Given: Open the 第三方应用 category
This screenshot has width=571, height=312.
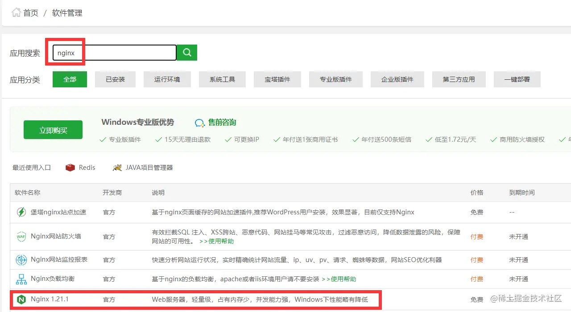Looking at the screenshot, I should tap(459, 79).
